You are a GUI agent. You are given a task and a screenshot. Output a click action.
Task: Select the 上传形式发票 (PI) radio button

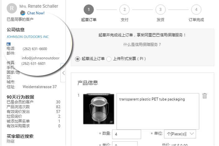[x=109, y=59]
